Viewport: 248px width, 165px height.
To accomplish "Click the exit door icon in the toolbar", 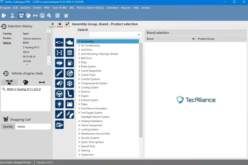I will (4, 16).
